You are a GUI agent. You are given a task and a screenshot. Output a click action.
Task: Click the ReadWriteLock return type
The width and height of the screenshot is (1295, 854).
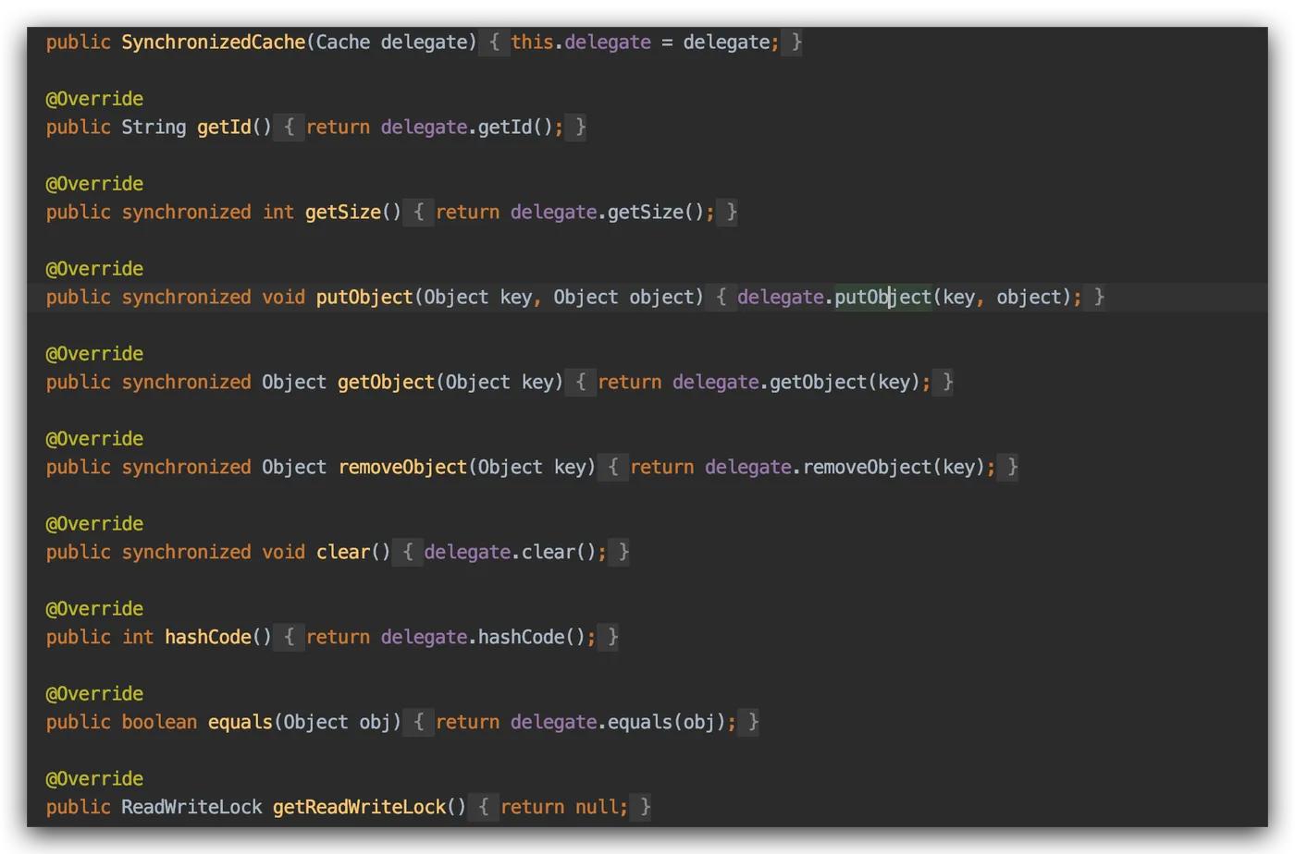[191, 808]
